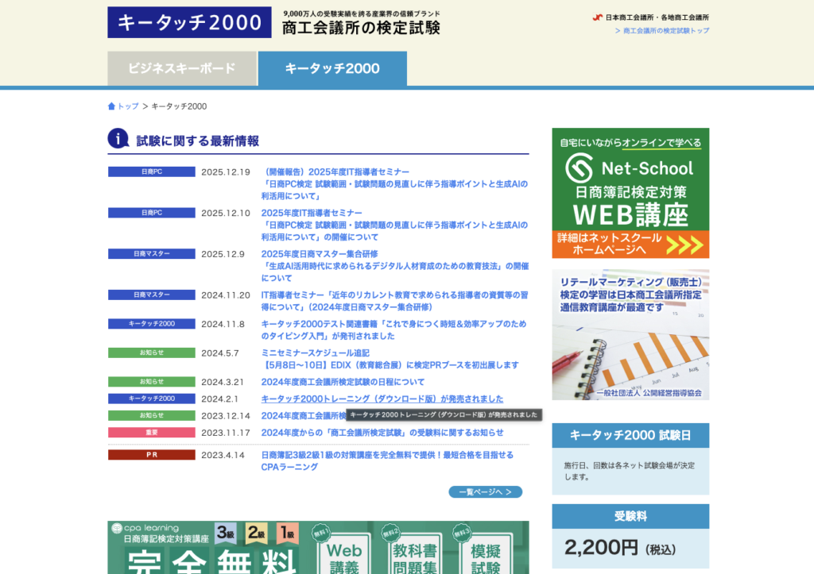Screen dimensions: 814x574
Task: Click 受験料 panel heading
Action: (630, 517)
